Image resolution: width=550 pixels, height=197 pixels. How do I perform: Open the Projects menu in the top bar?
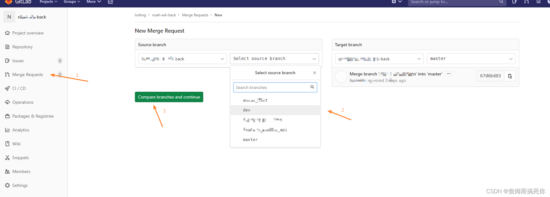point(48,2)
